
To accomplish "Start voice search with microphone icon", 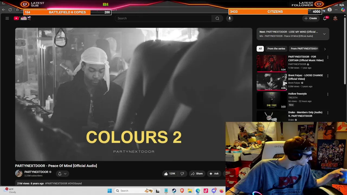I will click(230, 18).
